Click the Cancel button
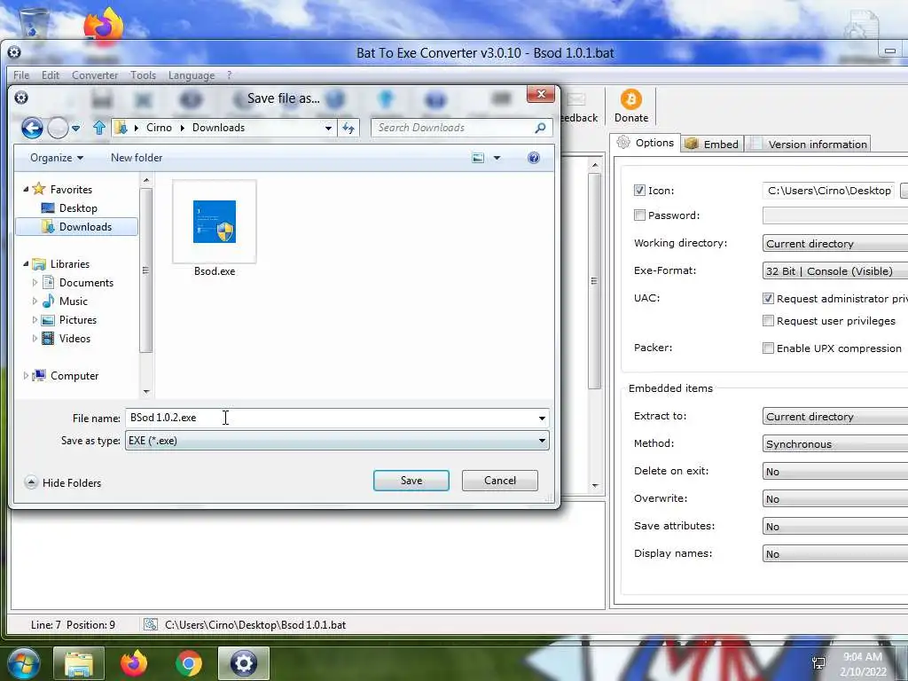The image size is (908, 681). (x=500, y=481)
